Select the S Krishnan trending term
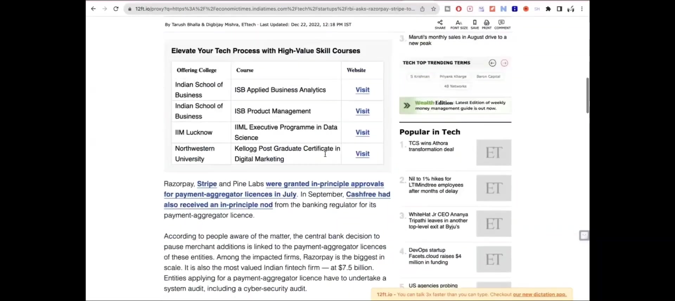The image size is (675, 301). coord(420,76)
